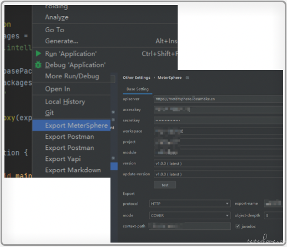287x247 pixels.
Task: Click the MeterSphere breadcrumb label
Action: (x=169, y=78)
